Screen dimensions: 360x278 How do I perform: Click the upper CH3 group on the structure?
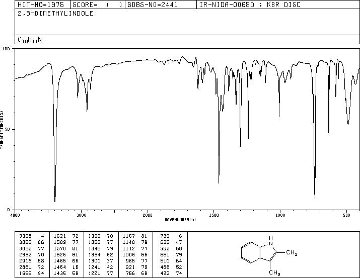[292, 253]
